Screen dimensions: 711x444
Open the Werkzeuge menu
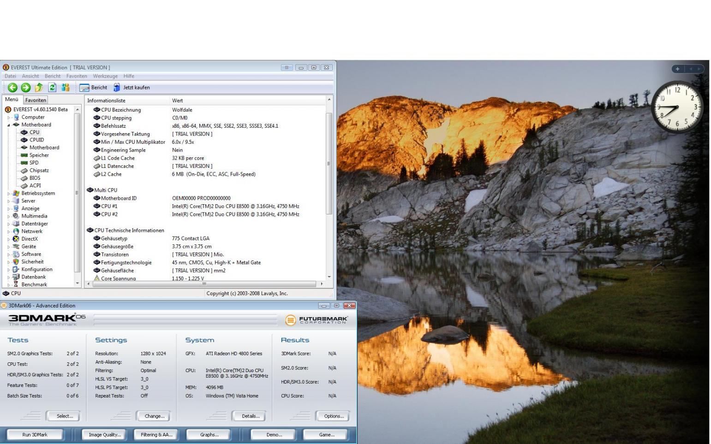(x=105, y=76)
